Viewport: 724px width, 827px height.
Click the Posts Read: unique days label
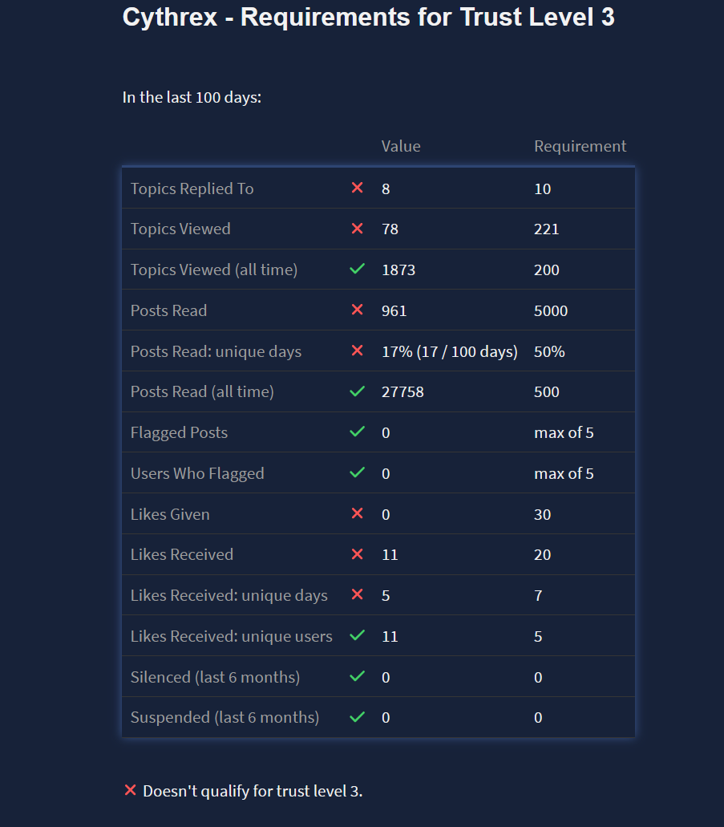216,351
